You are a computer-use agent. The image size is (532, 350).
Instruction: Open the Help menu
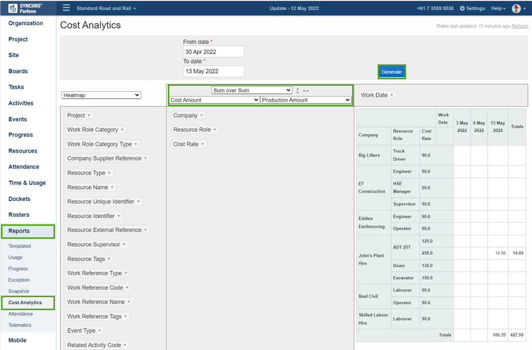499,8
